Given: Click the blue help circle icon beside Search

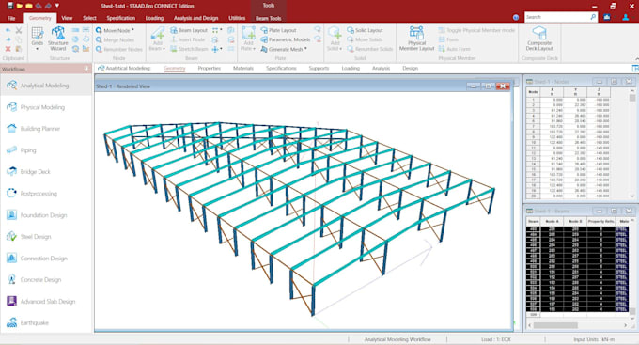Looking at the screenshot, I should pyautogui.click(x=516, y=17).
